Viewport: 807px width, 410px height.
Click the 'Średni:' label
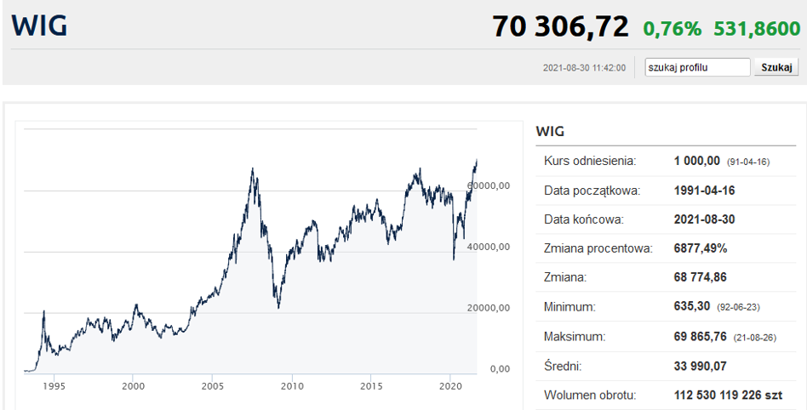(x=563, y=367)
